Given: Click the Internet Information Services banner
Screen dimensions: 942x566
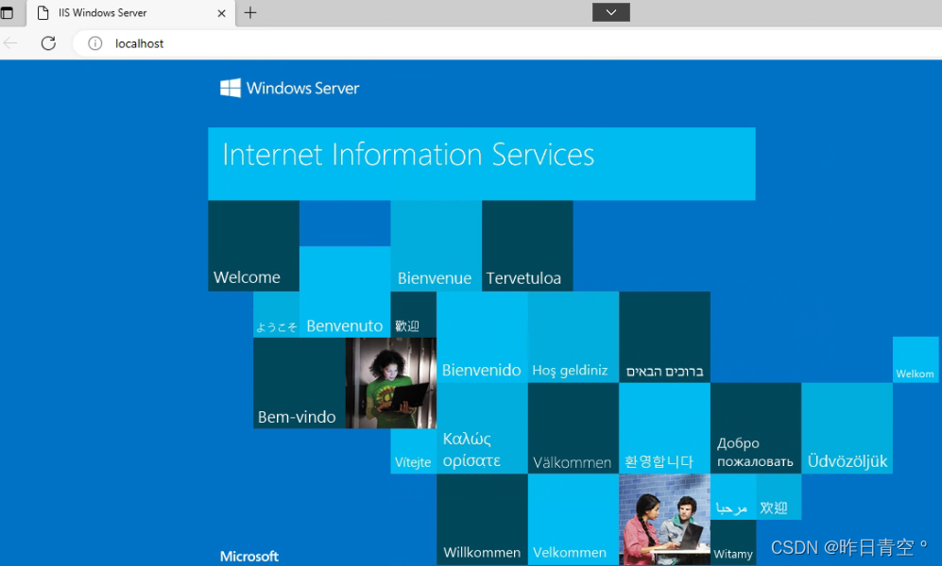Looking at the screenshot, I should click(x=482, y=164).
